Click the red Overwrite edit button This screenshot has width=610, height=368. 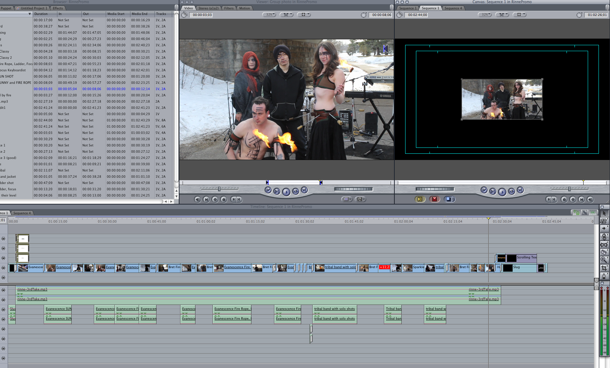click(434, 199)
